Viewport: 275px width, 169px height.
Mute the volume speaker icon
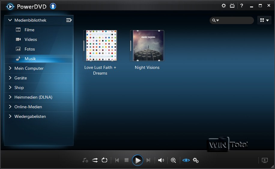(x=161, y=160)
